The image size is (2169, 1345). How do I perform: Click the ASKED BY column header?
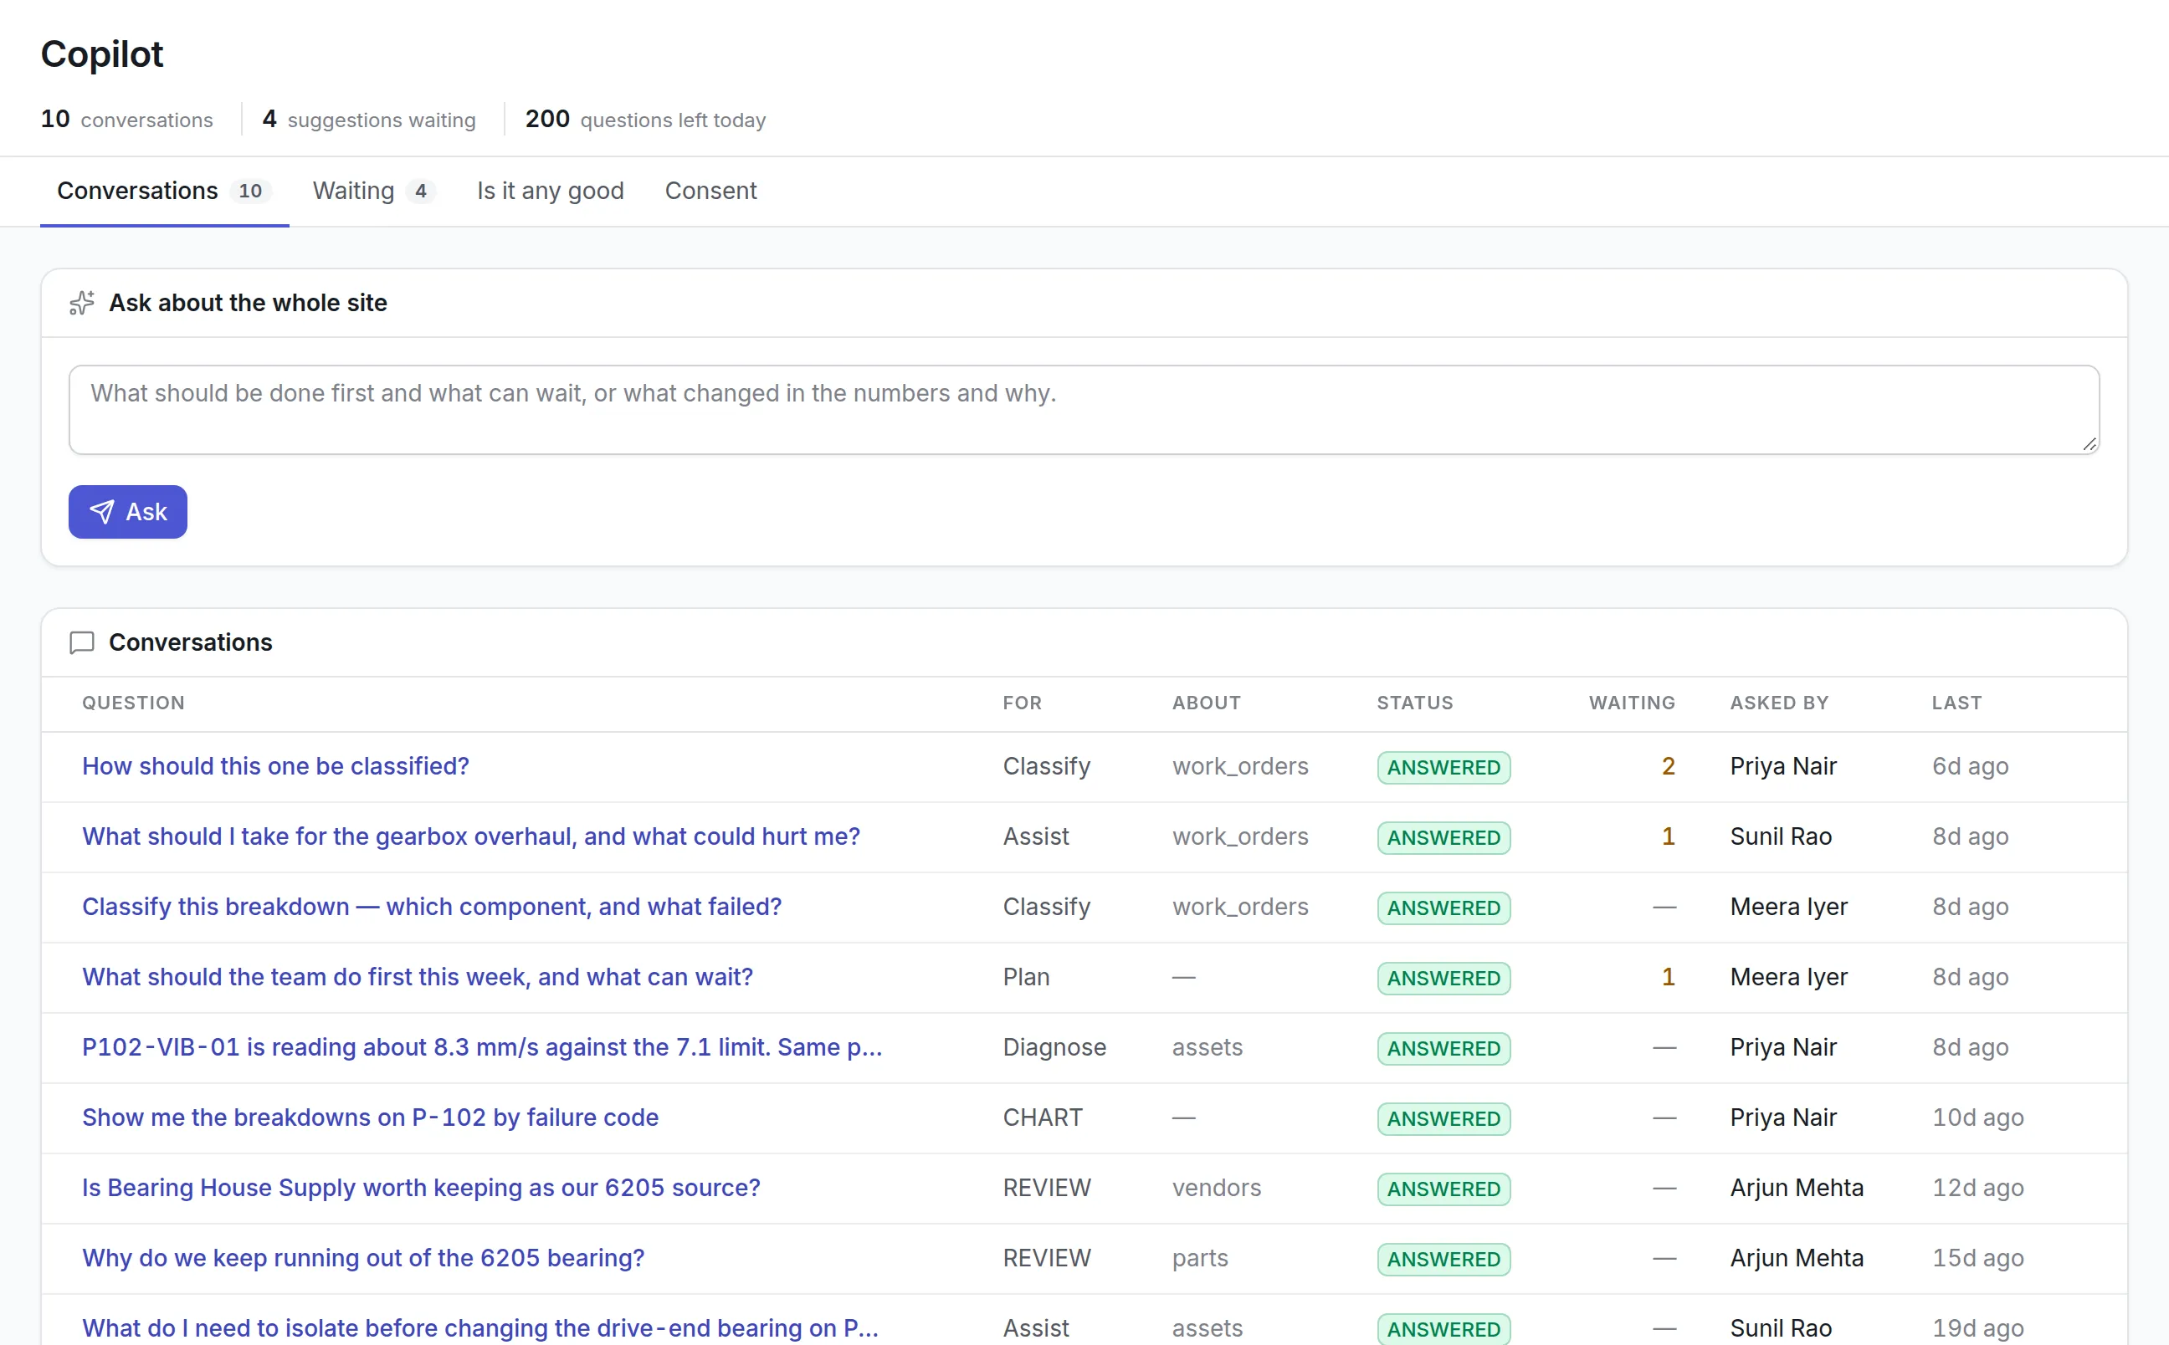coord(1779,703)
